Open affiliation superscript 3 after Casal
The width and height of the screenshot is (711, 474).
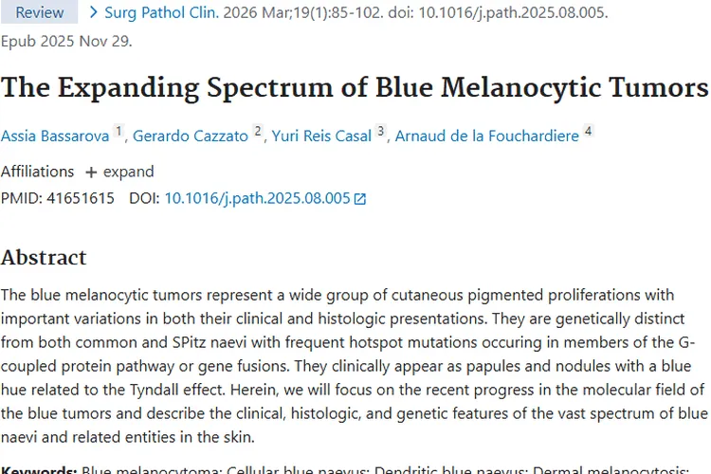coord(381,132)
